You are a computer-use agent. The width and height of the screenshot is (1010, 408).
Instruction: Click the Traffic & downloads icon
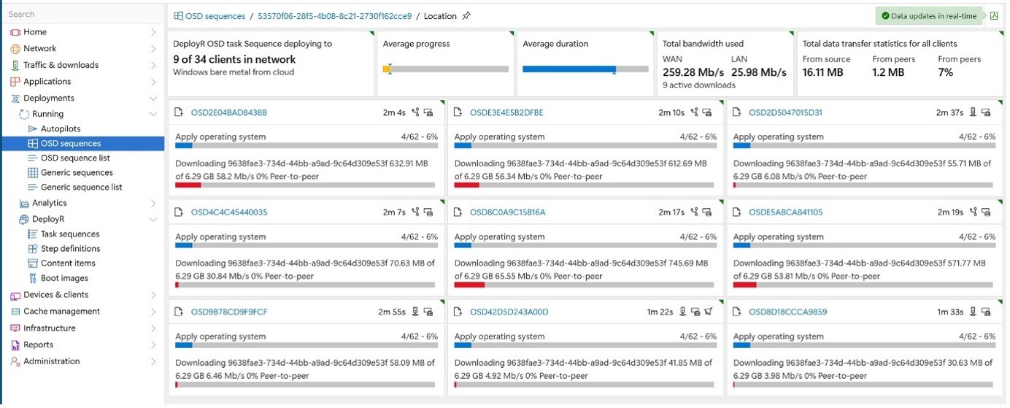point(15,65)
